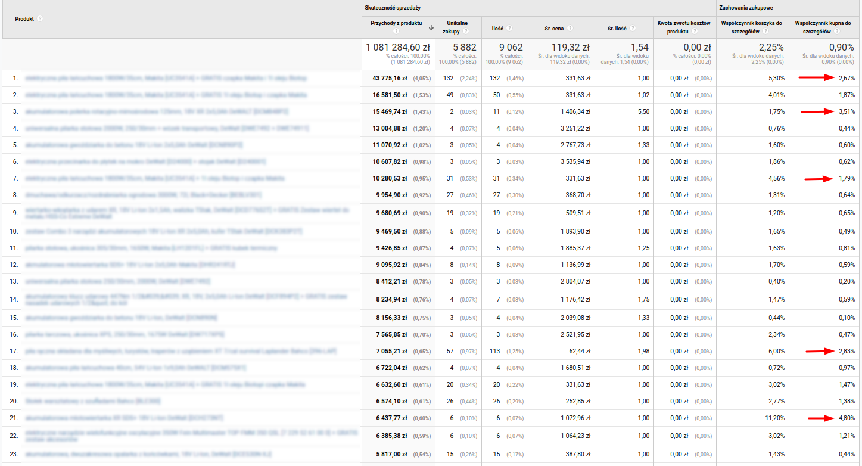Click revenue cell 9 954,90 zł

point(391,195)
